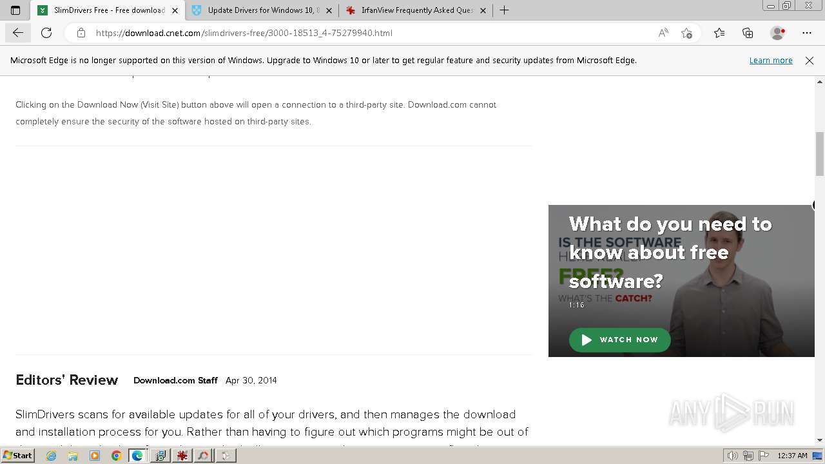
Task: Open the red circular arrow taskbar app
Action: tap(204, 456)
